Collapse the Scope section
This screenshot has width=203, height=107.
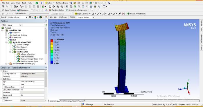point(1,71)
